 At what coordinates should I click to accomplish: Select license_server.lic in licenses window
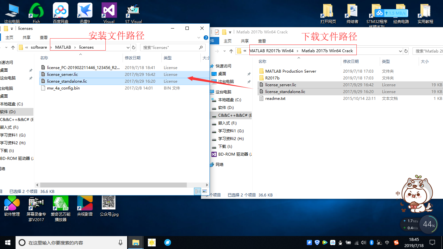point(125,75)
